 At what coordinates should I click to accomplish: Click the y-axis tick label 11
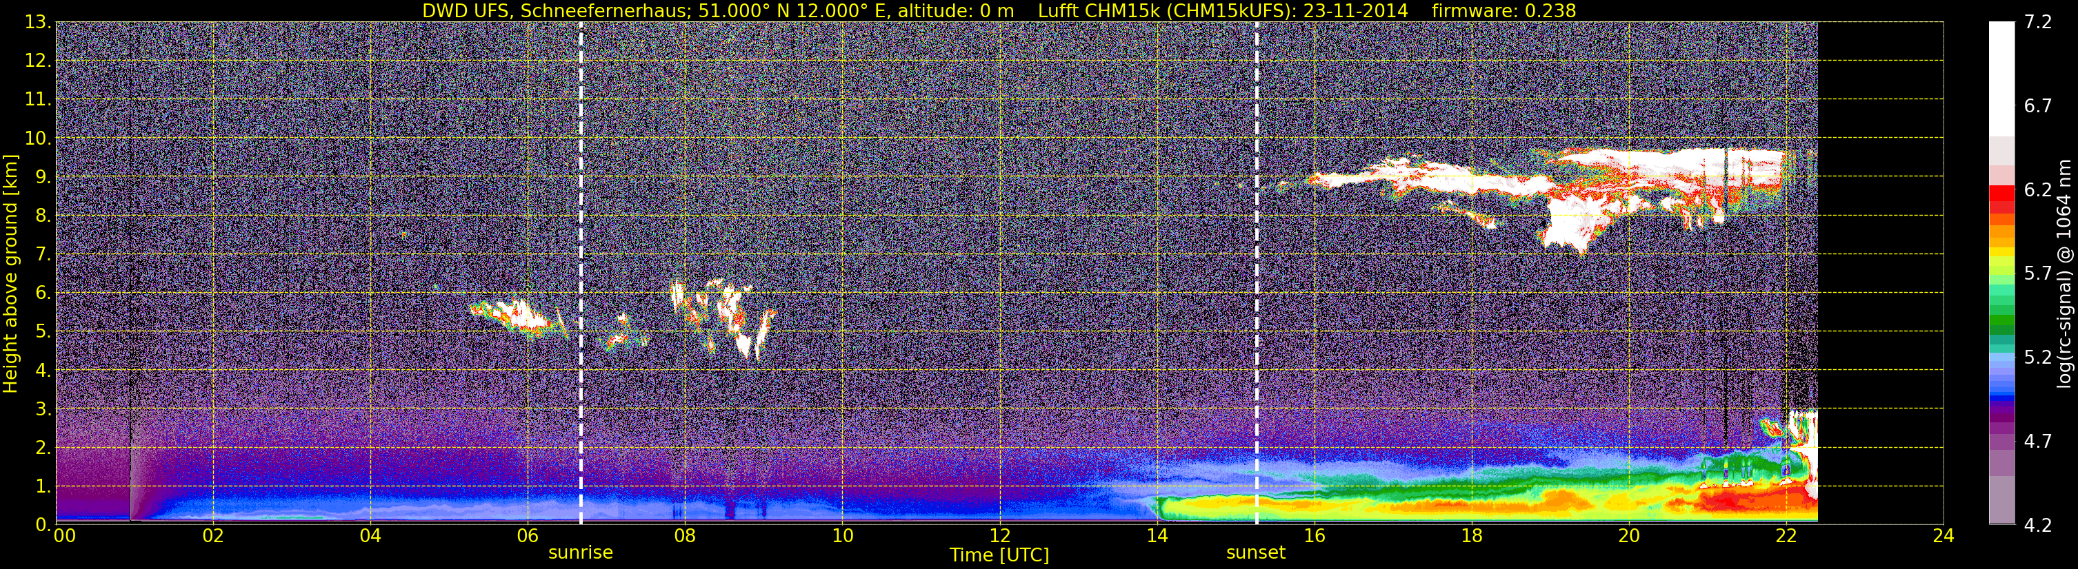click(x=37, y=99)
